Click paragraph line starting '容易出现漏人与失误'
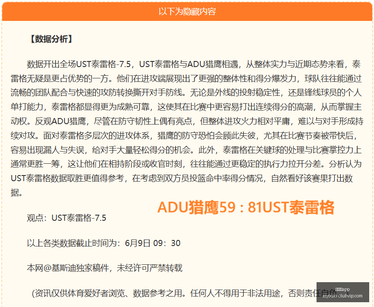Screen dimensions: 374x307 [x=186, y=150]
